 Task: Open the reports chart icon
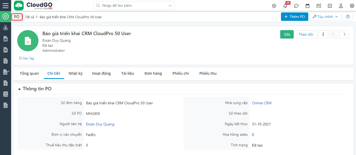pos(319,6)
